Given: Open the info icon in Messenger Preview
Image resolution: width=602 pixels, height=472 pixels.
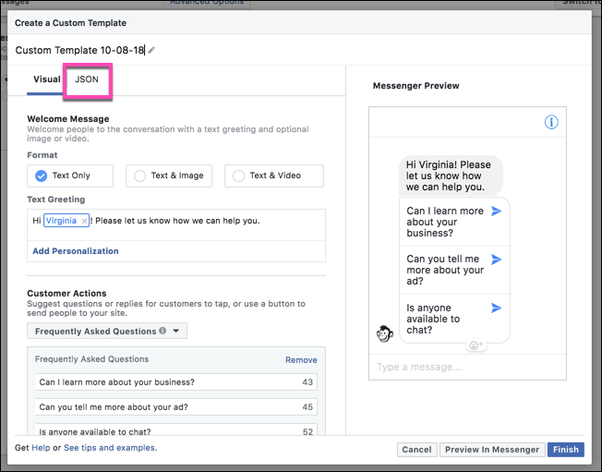Looking at the screenshot, I should point(551,122).
